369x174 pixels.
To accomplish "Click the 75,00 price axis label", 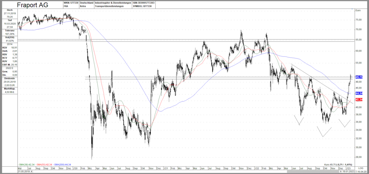I will (359, 20).
